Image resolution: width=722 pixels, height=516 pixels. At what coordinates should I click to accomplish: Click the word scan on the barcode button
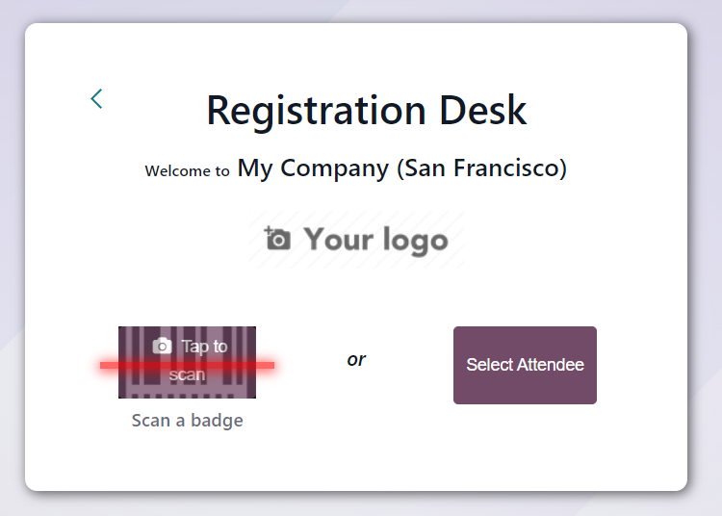point(187,374)
